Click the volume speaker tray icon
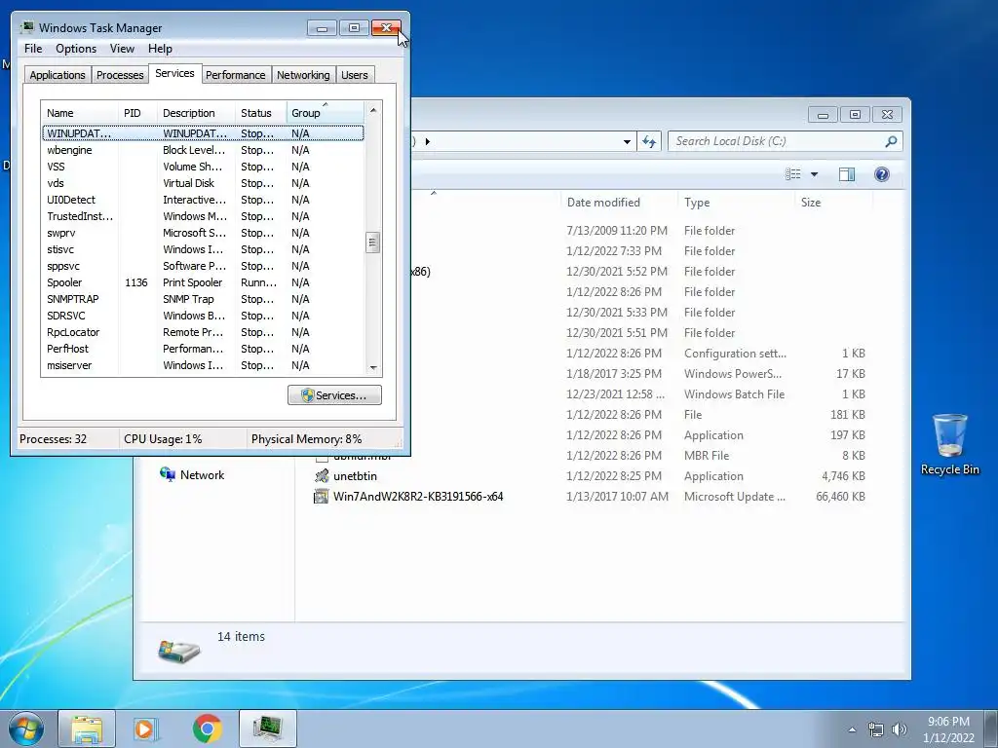This screenshot has height=748, width=998. 899,729
